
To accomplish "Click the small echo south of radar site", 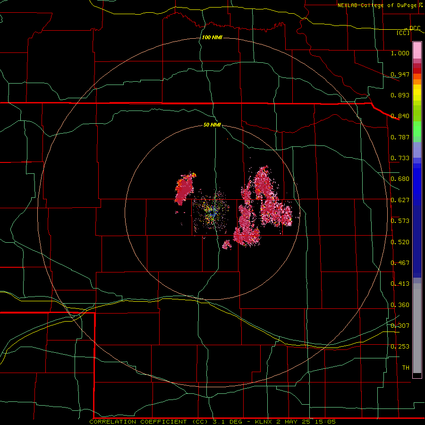I will (x=227, y=245).
